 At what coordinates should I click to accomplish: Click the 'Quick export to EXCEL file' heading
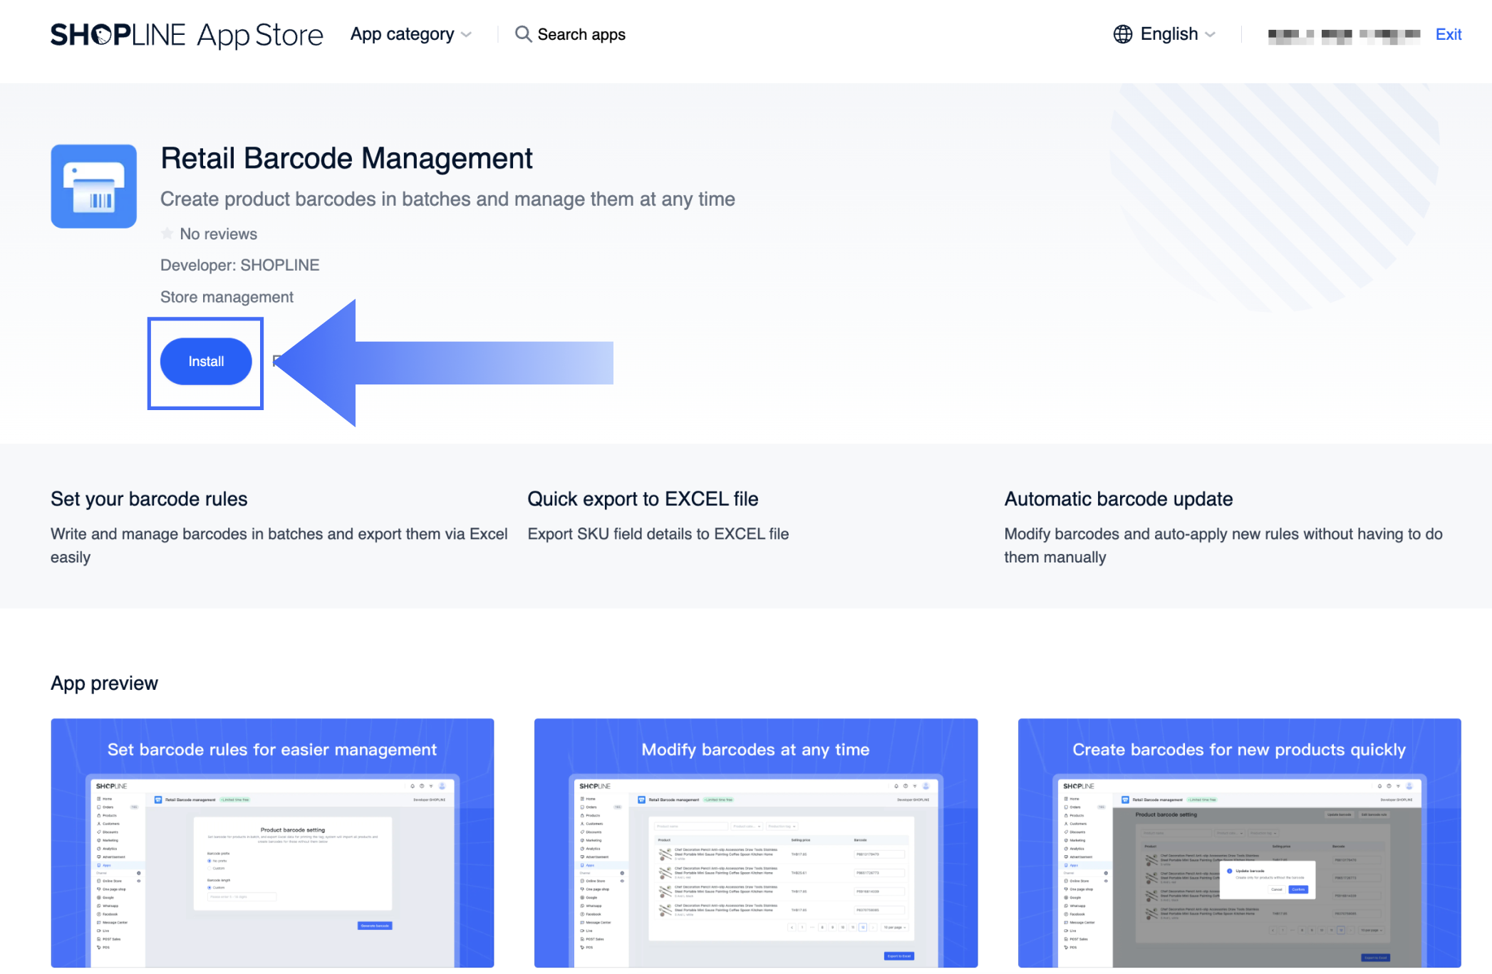[643, 498]
